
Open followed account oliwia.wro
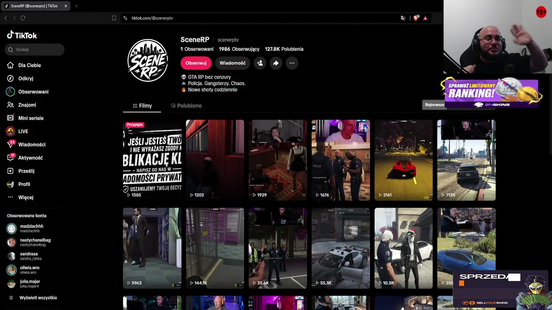(29, 270)
